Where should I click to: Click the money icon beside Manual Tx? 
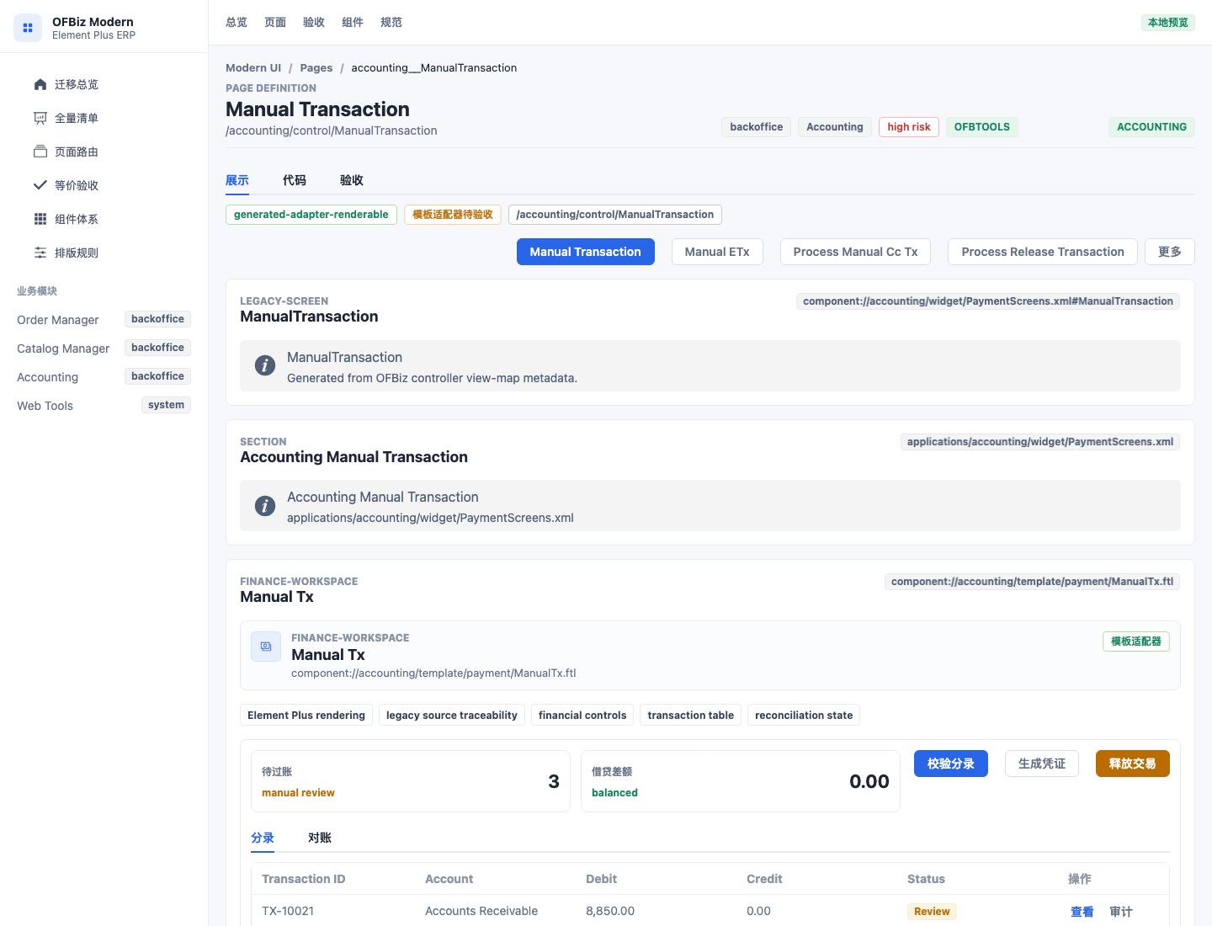(266, 647)
